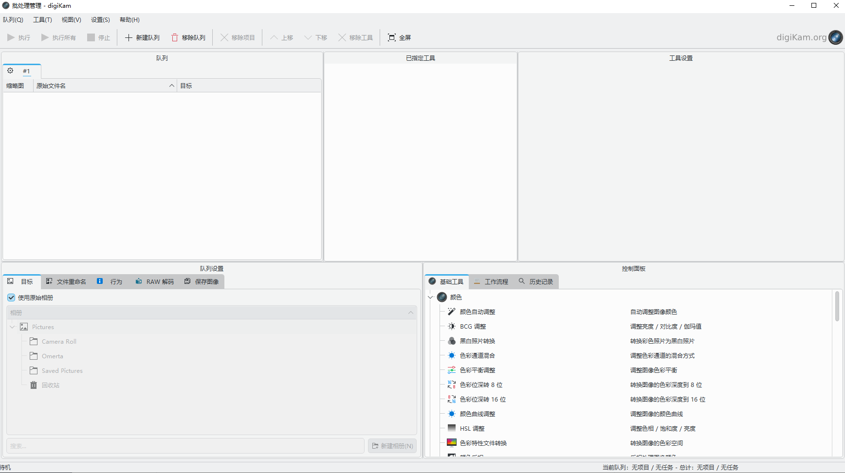Select the 颜色自动调整 magic wand tool

coord(452,312)
